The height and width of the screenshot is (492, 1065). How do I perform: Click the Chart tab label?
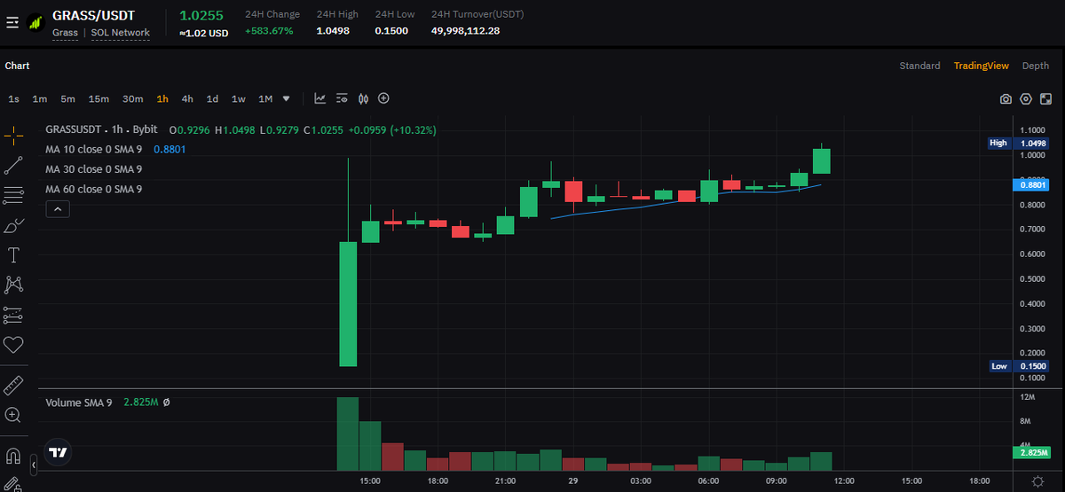(17, 66)
